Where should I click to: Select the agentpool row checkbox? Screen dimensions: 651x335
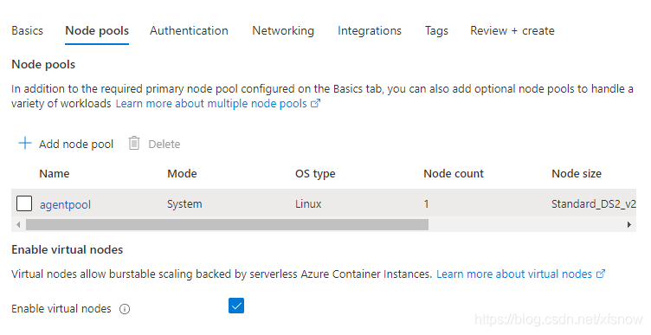tap(24, 203)
